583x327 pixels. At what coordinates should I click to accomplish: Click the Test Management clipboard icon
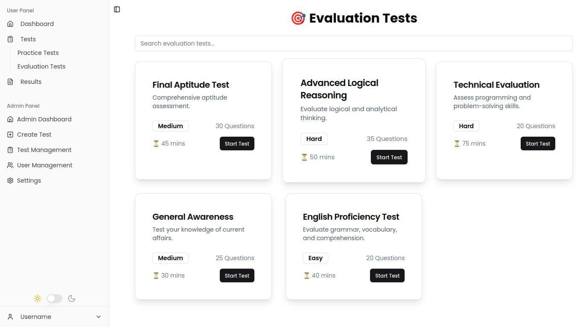click(x=10, y=150)
